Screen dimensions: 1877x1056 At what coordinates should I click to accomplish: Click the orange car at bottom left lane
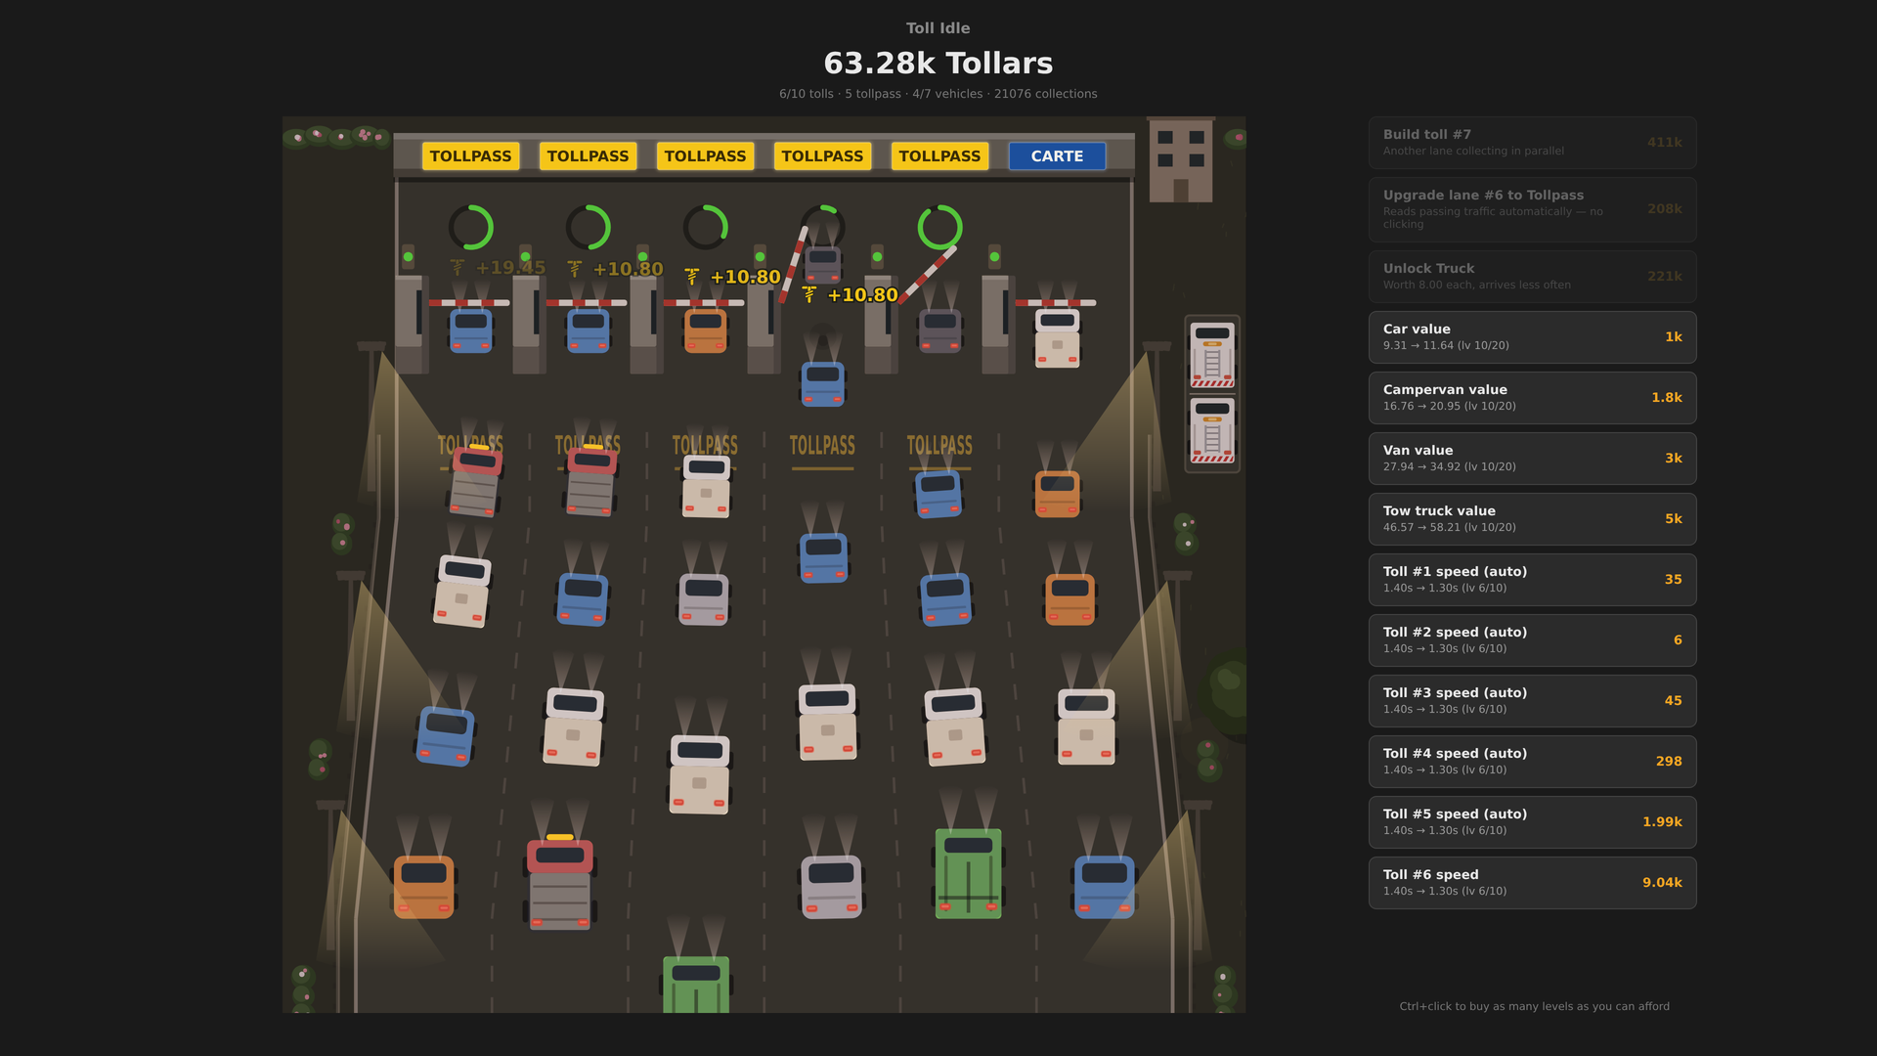pos(423,887)
